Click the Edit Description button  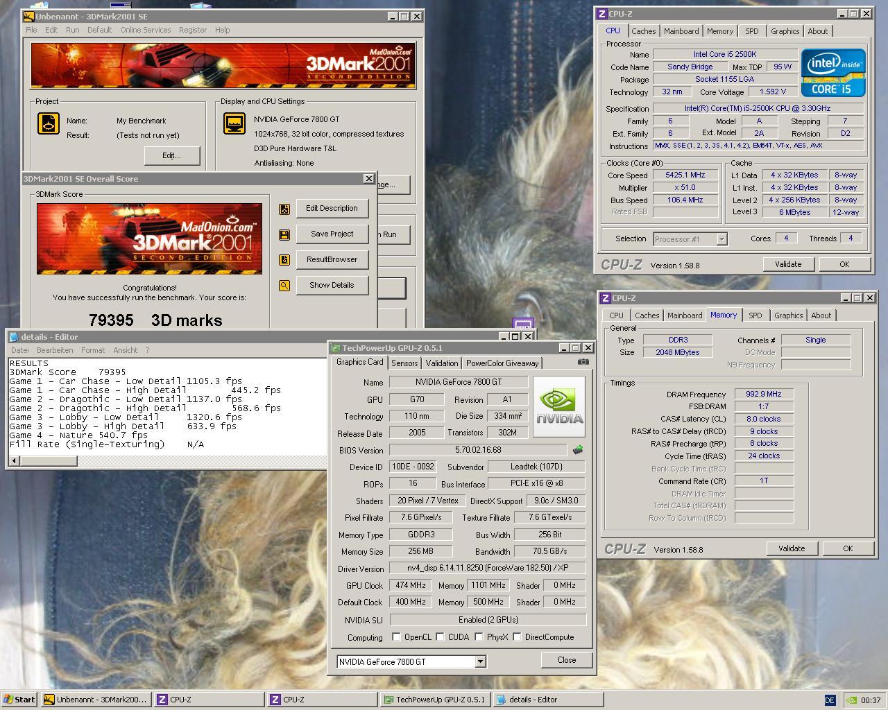[x=332, y=208]
